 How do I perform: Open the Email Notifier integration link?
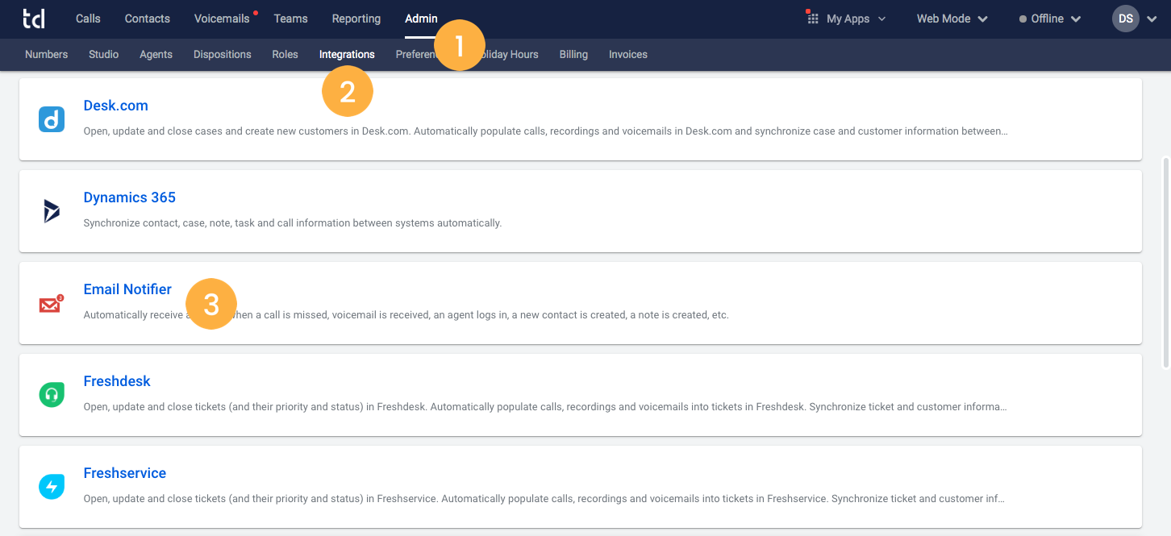127,289
